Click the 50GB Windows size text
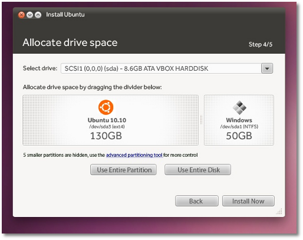Viewport: 303px width, 240px height. click(x=239, y=136)
